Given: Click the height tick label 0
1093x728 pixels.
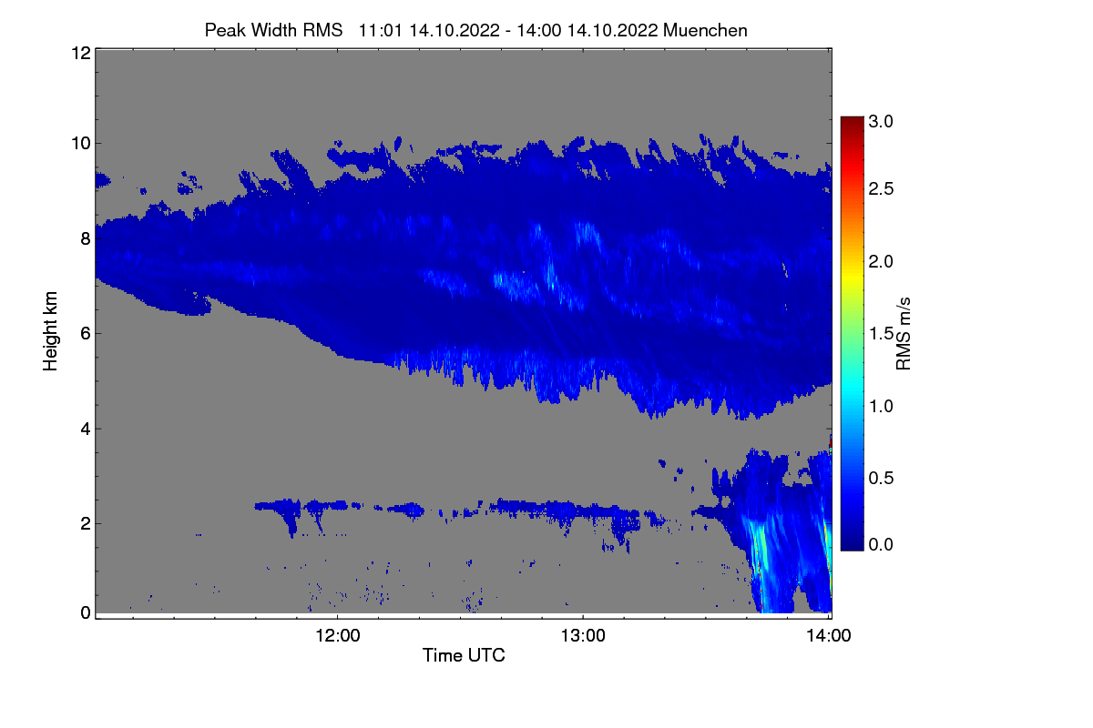Looking at the screenshot, I should [x=85, y=612].
